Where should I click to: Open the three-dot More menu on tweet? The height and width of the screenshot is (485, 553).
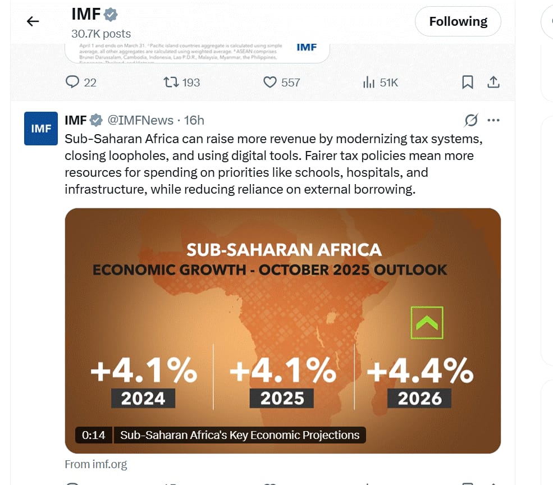[493, 120]
